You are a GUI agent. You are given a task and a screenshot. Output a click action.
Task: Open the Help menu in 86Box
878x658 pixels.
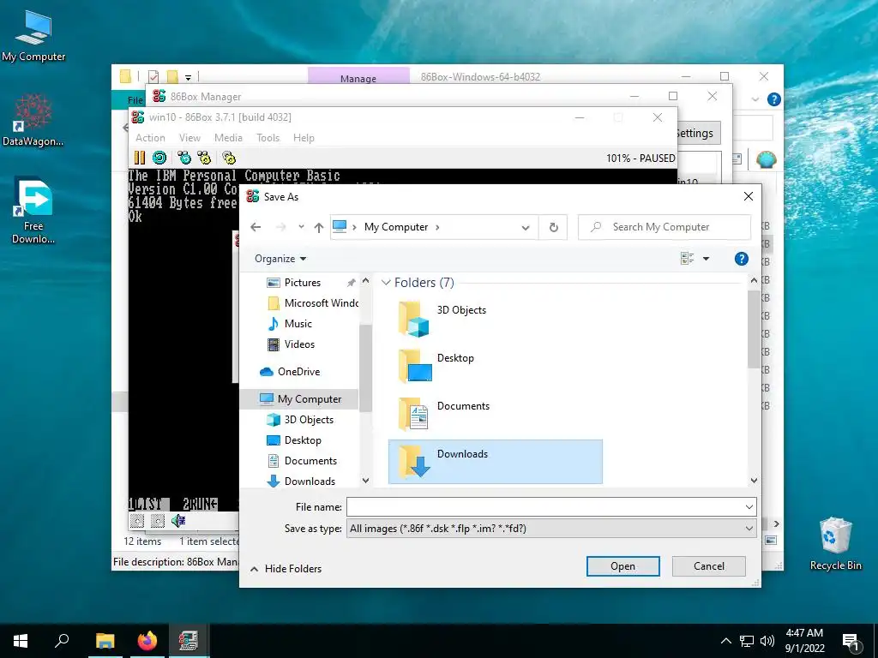[x=304, y=138]
